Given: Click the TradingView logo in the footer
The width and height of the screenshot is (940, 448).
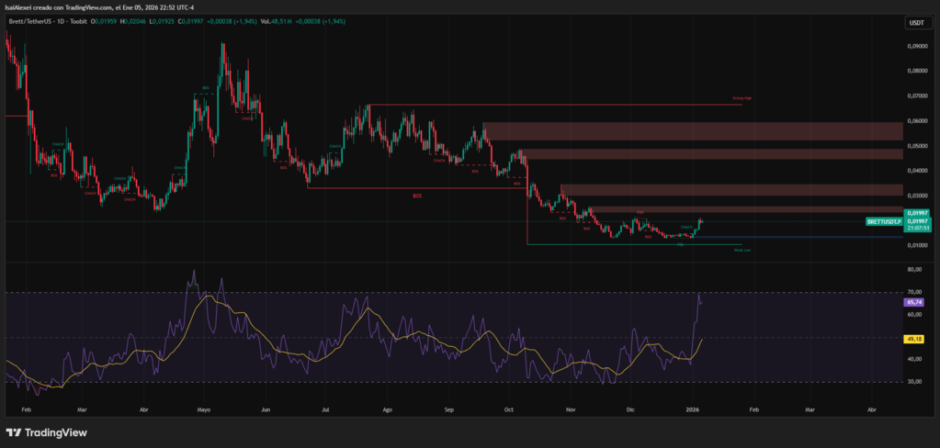Looking at the screenshot, I should (46, 432).
